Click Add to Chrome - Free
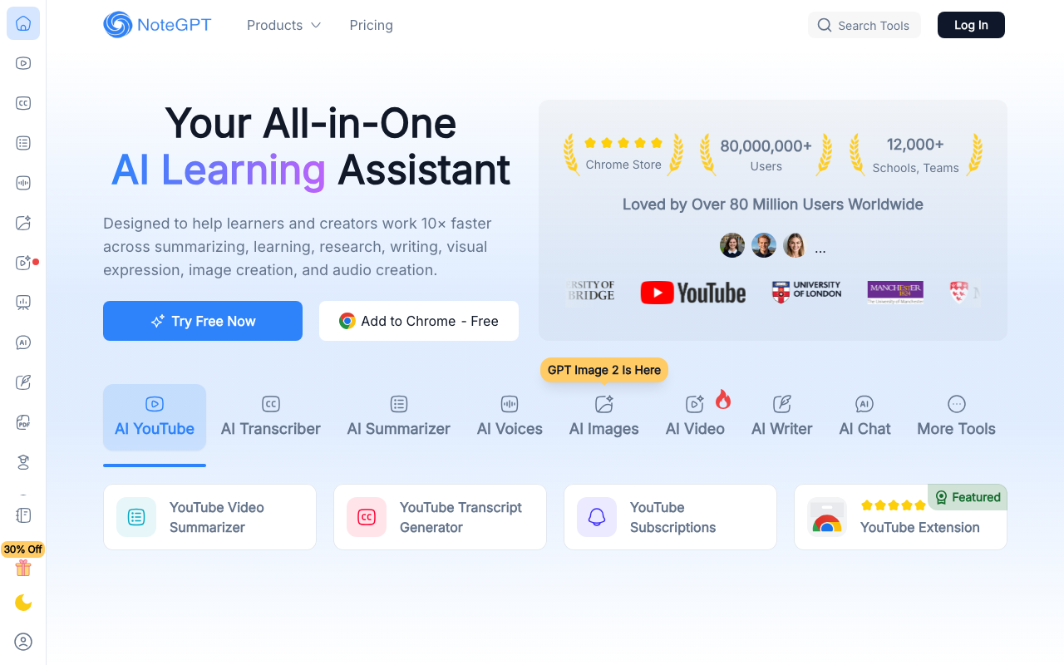Viewport: 1064px width, 665px height. (x=419, y=321)
